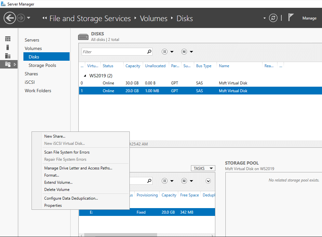Choose Format... from context menu
Viewport: 322px width, 237px height.
click(51, 175)
